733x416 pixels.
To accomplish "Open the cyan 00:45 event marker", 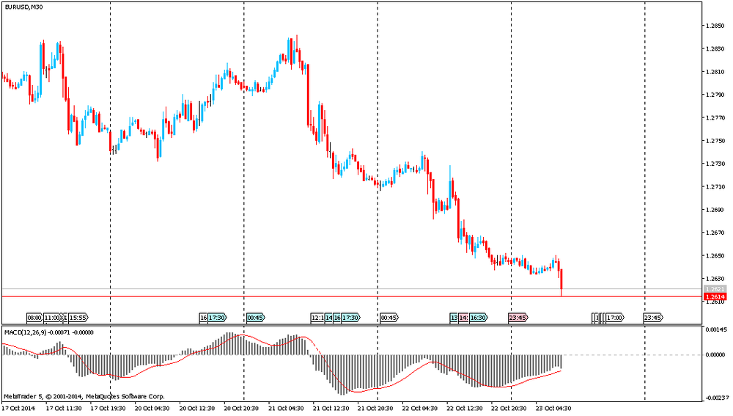I will click(x=255, y=318).
